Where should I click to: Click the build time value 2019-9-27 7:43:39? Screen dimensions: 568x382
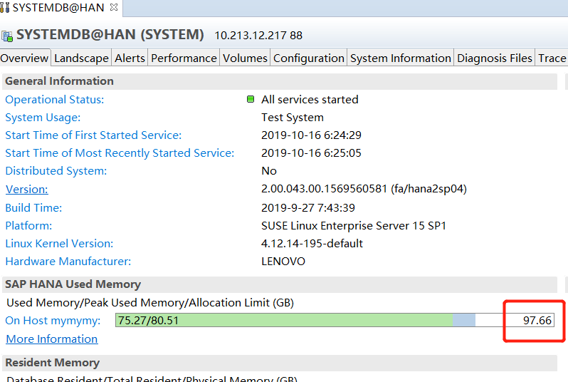point(308,207)
